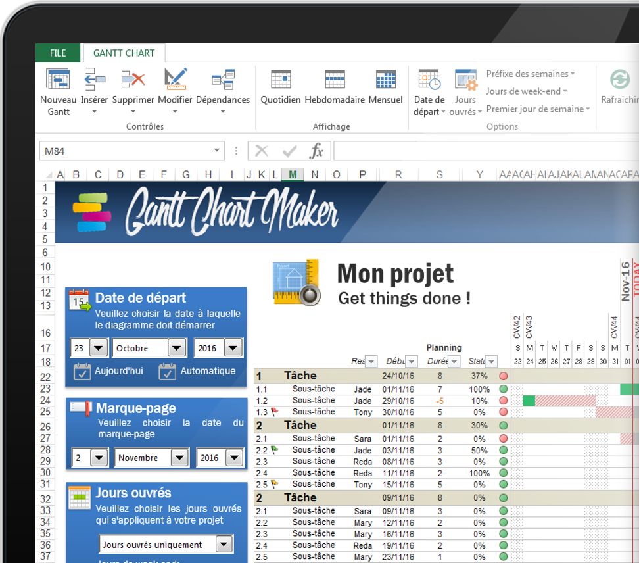The image size is (639, 563).
Task: Switch to Quotidien view
Action: pos(281,80)
